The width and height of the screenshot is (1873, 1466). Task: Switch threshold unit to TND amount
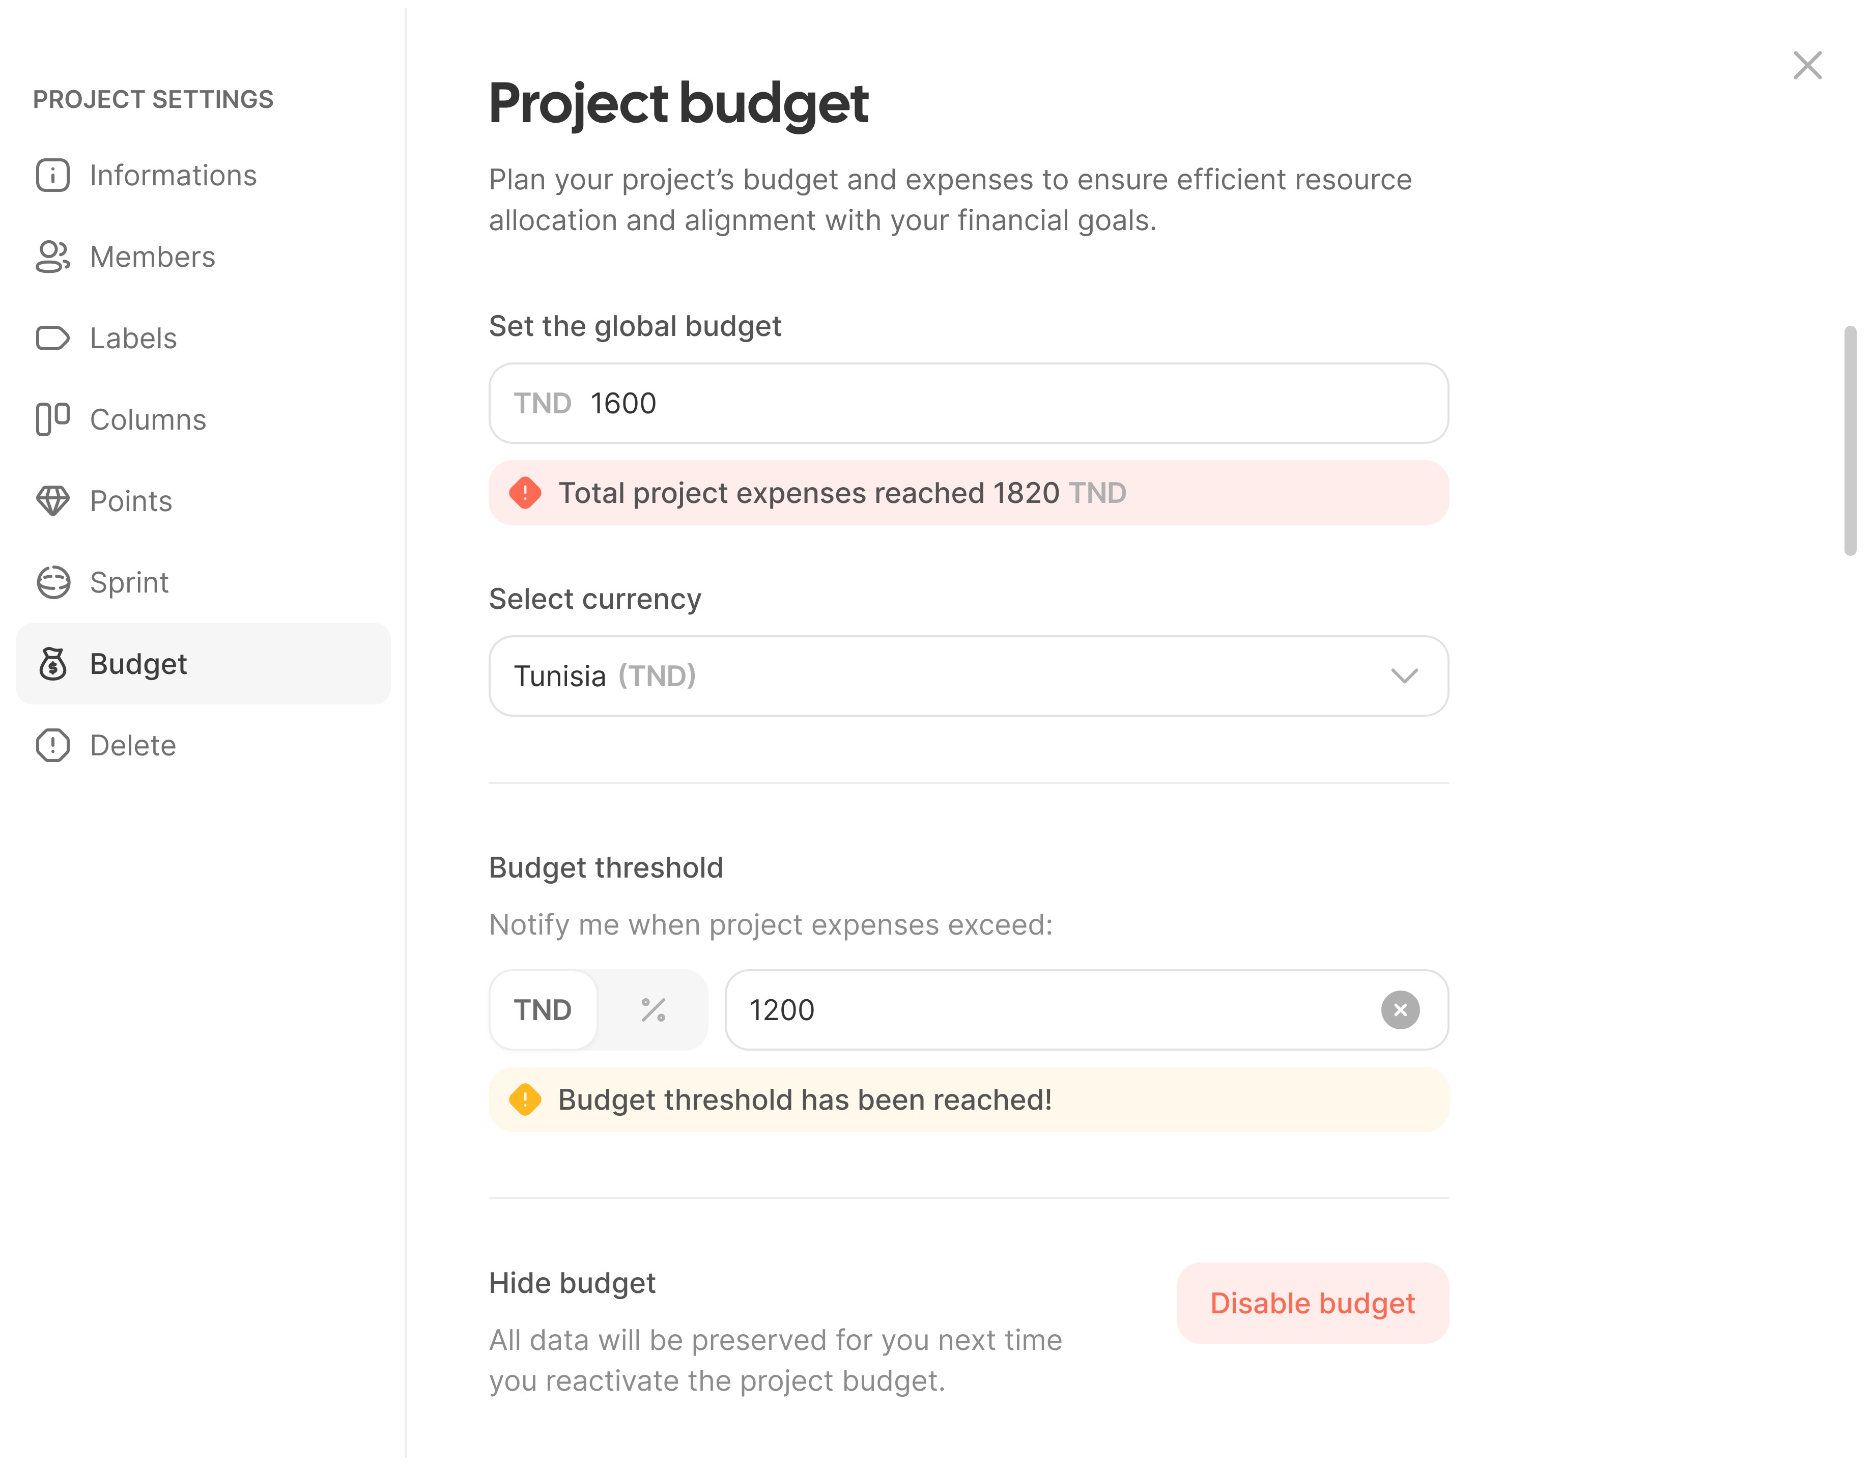click(543, 1010)
